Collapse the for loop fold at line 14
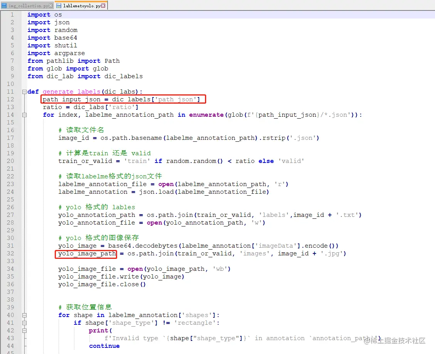Image resolution: width=435 pixels, height=354 pixels. tap(24, 115)
